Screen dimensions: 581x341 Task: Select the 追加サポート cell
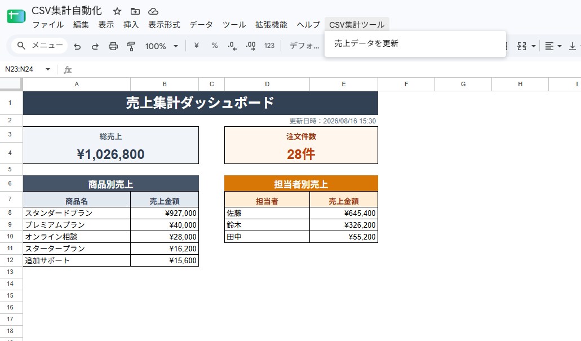pos(77,260)
